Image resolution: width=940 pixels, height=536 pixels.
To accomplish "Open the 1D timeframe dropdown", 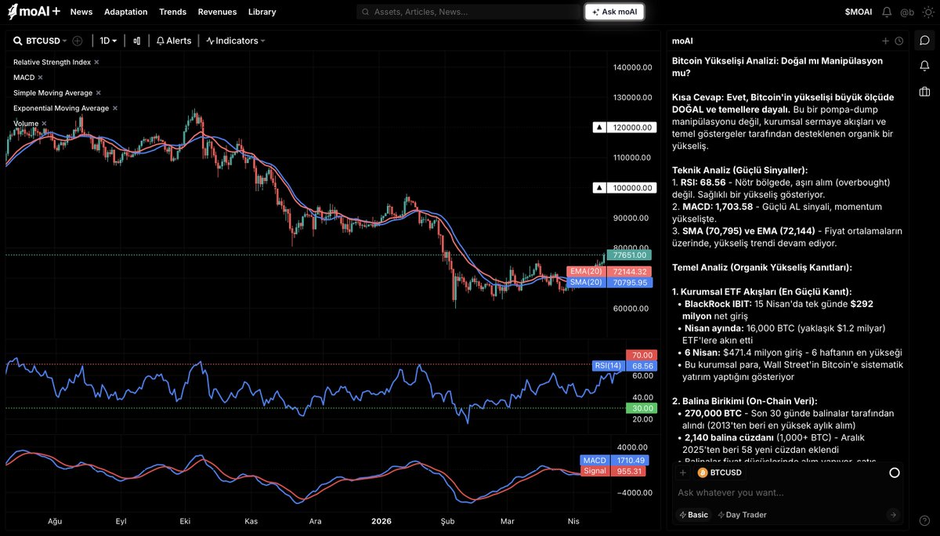I will point(109,41).
